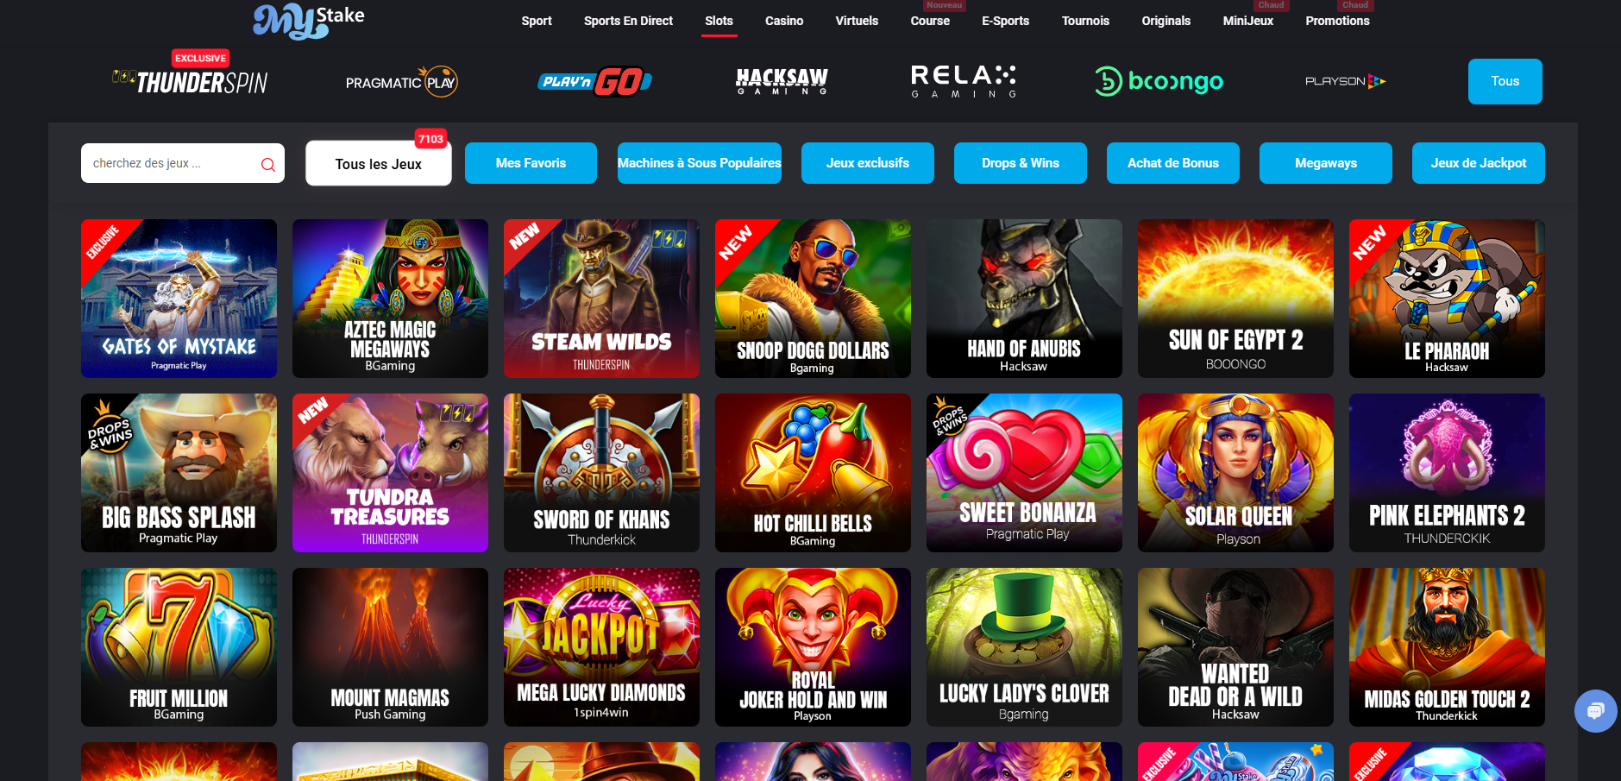1621x781 pixels.
Task: Choose the Play'n GO provider logo
Action: [x=594, y=82]
